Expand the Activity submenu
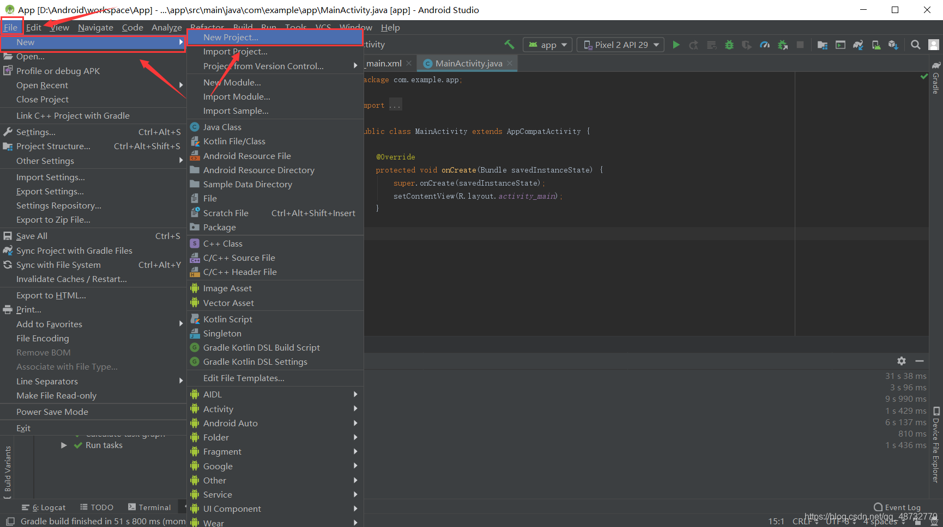This screenshot has height=527, width=943. click(x=275, y=409)
